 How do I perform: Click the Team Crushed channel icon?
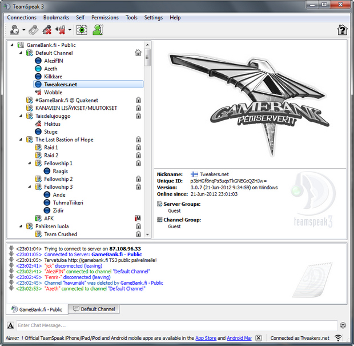pyautogui.click(x=38, y=234)
